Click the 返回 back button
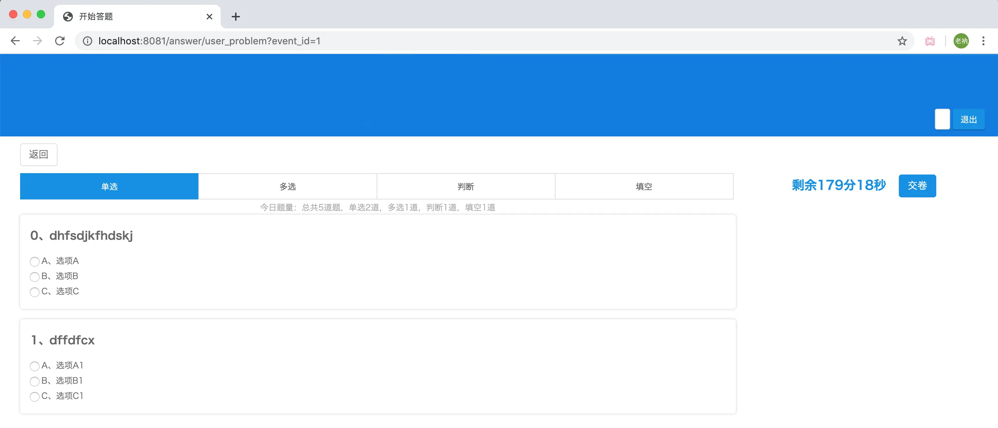Image resolution: width=998 pixels, height=428 pixels. (x=39, y=155)
